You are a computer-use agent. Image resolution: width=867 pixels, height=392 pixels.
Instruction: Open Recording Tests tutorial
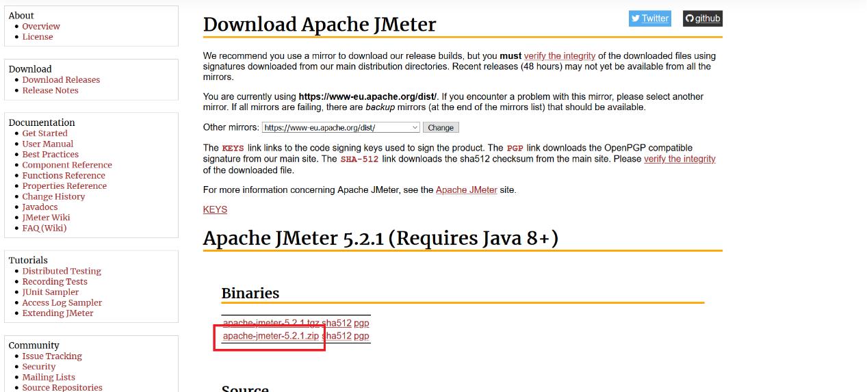click(x=55, y=282)
